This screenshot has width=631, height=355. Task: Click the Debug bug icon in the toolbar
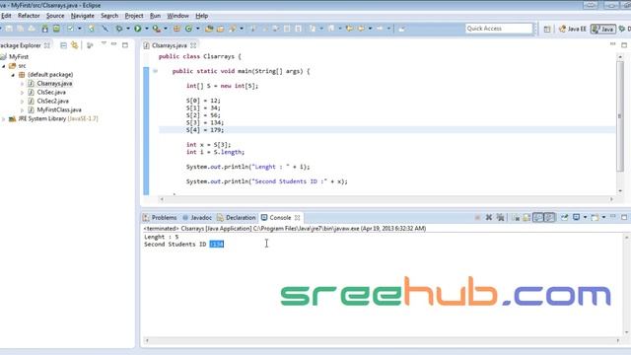coord(119,29)
